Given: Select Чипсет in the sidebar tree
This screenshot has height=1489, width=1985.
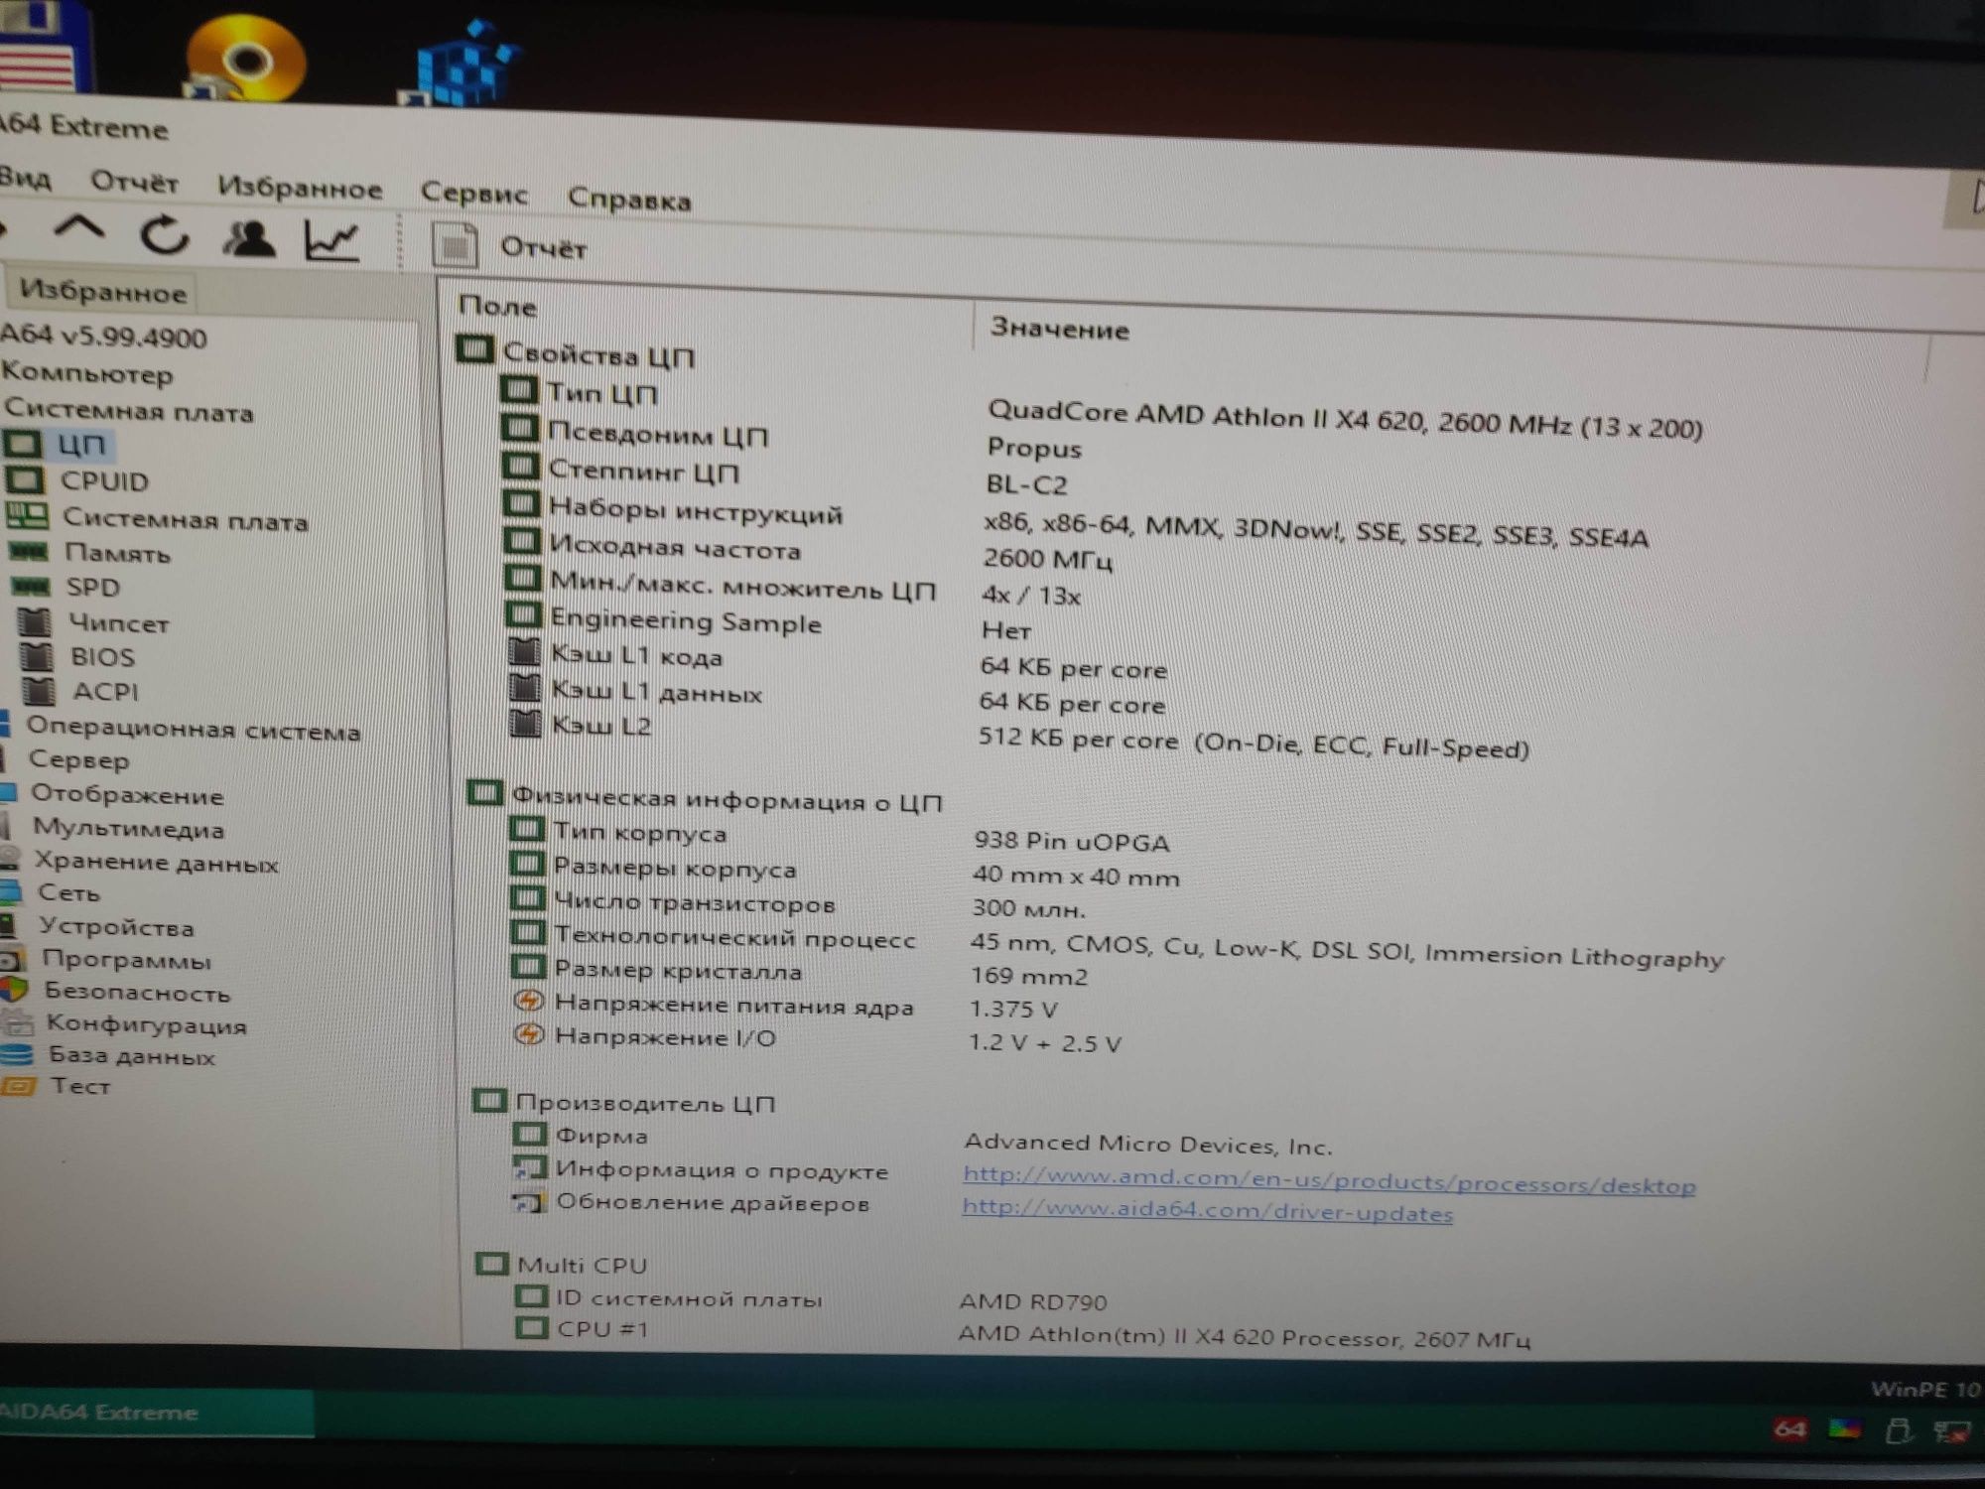Looking at the screenshot, I should point(118,623).
